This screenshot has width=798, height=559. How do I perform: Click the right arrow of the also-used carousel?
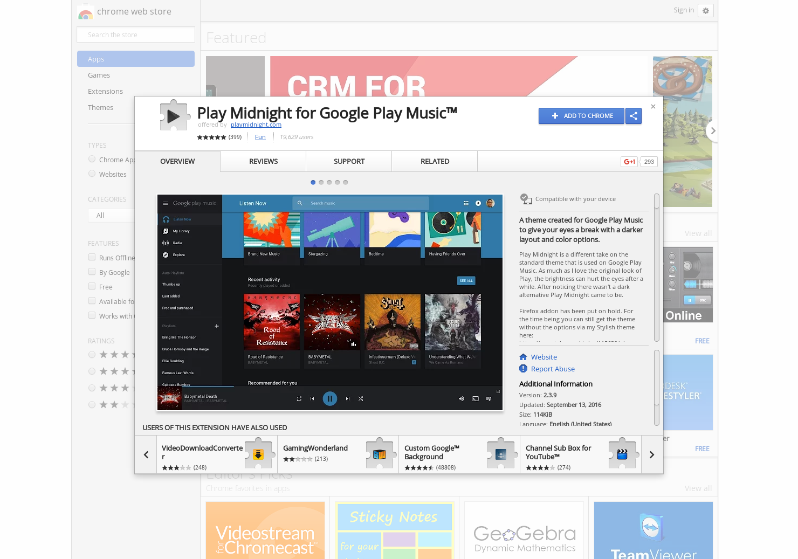[x=651, y=454]
